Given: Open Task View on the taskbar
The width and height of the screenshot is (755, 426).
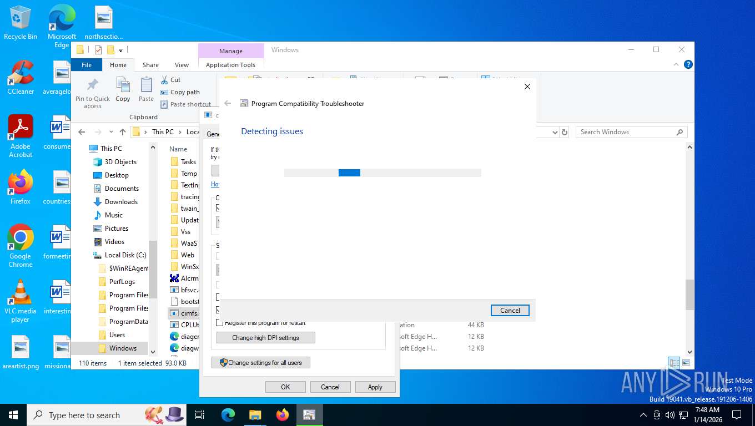Looking at the screenshot, I should coord(200,415).
